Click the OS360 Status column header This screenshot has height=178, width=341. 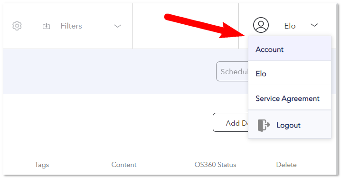click(x=215, y=165)
